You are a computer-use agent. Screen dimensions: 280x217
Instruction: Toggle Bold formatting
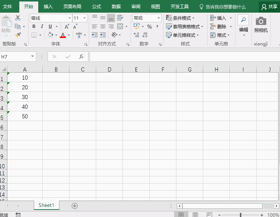(x=34, y=26)
